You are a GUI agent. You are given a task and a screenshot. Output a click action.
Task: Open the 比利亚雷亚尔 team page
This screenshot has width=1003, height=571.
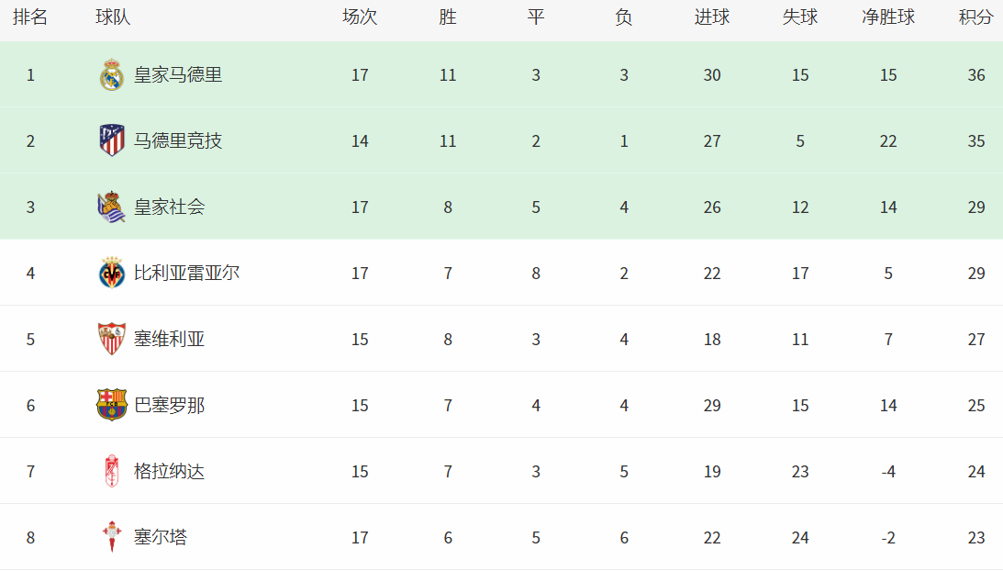(187, 274)
